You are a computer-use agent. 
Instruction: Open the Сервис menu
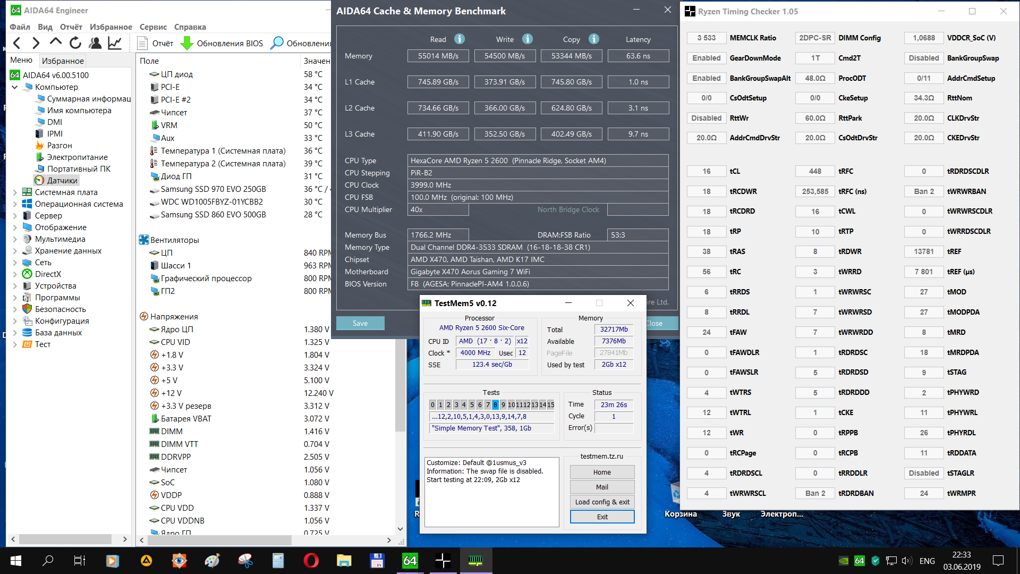[x=153, y=27]
